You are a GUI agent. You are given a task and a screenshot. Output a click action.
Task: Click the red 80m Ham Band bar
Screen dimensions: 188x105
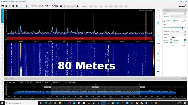point(80,38)
